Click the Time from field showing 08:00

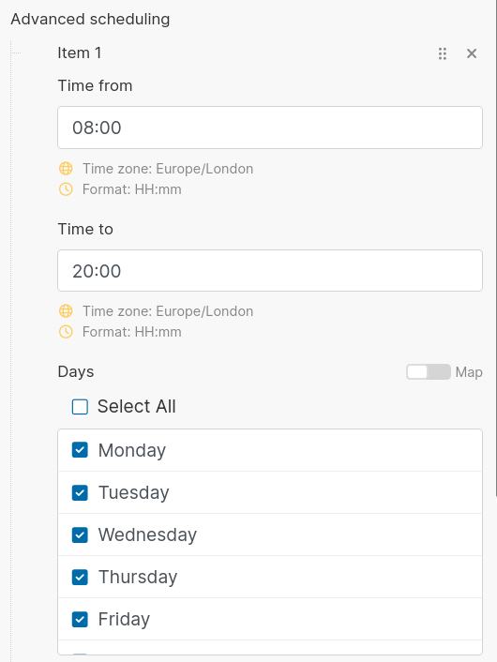pyautogui.click(x=270, y=128)
